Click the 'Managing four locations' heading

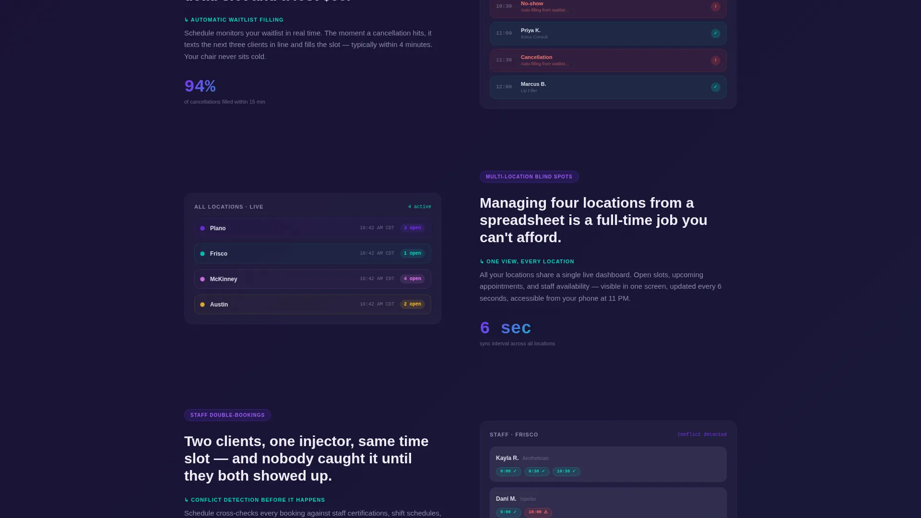pos(593,220)
